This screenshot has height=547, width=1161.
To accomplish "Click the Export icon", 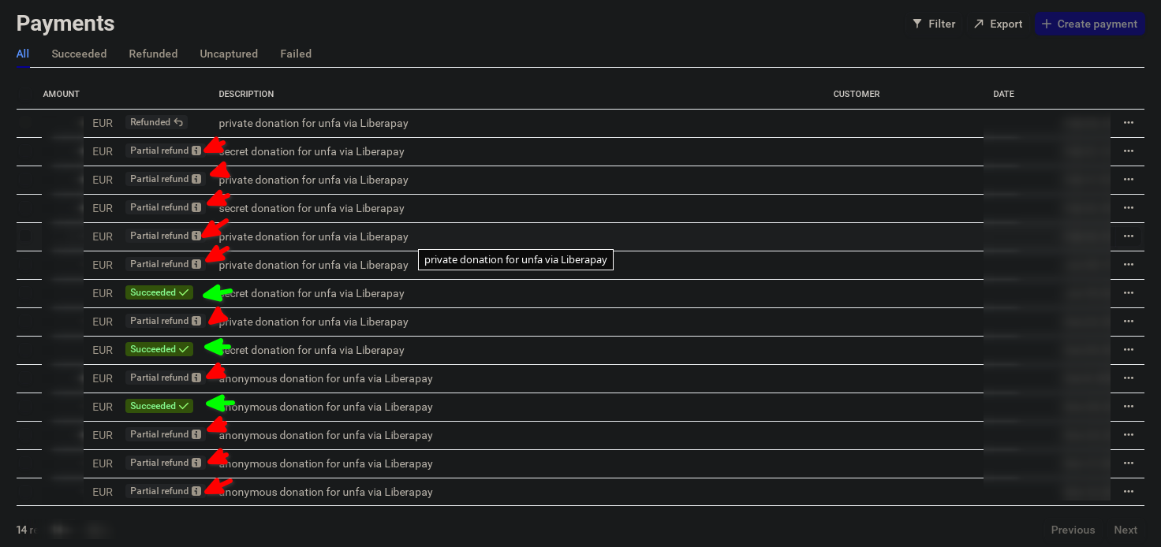I will 978,24.
